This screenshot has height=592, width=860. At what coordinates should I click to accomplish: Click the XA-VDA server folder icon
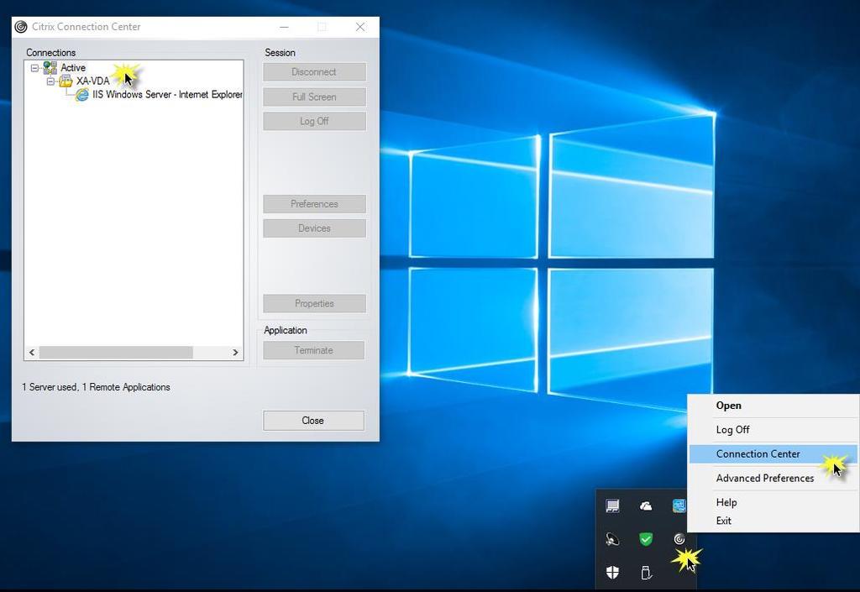[66, 81]
